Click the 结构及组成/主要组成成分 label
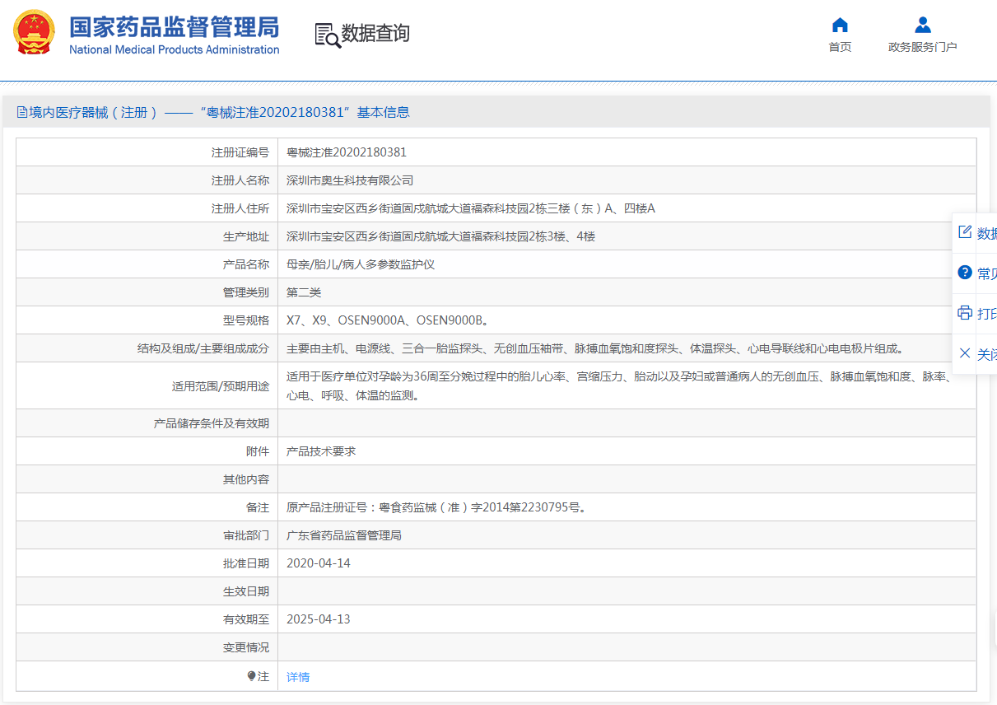Screen dimensions: 997x705 coord(203,348)
